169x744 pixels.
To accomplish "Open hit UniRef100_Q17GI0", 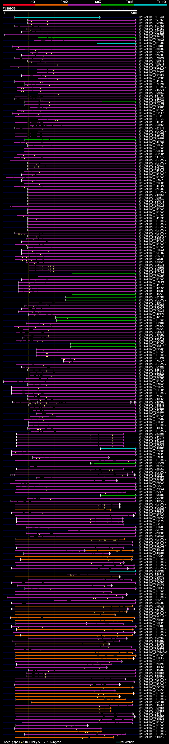I will pyautogui.click(x=151, y=661).
